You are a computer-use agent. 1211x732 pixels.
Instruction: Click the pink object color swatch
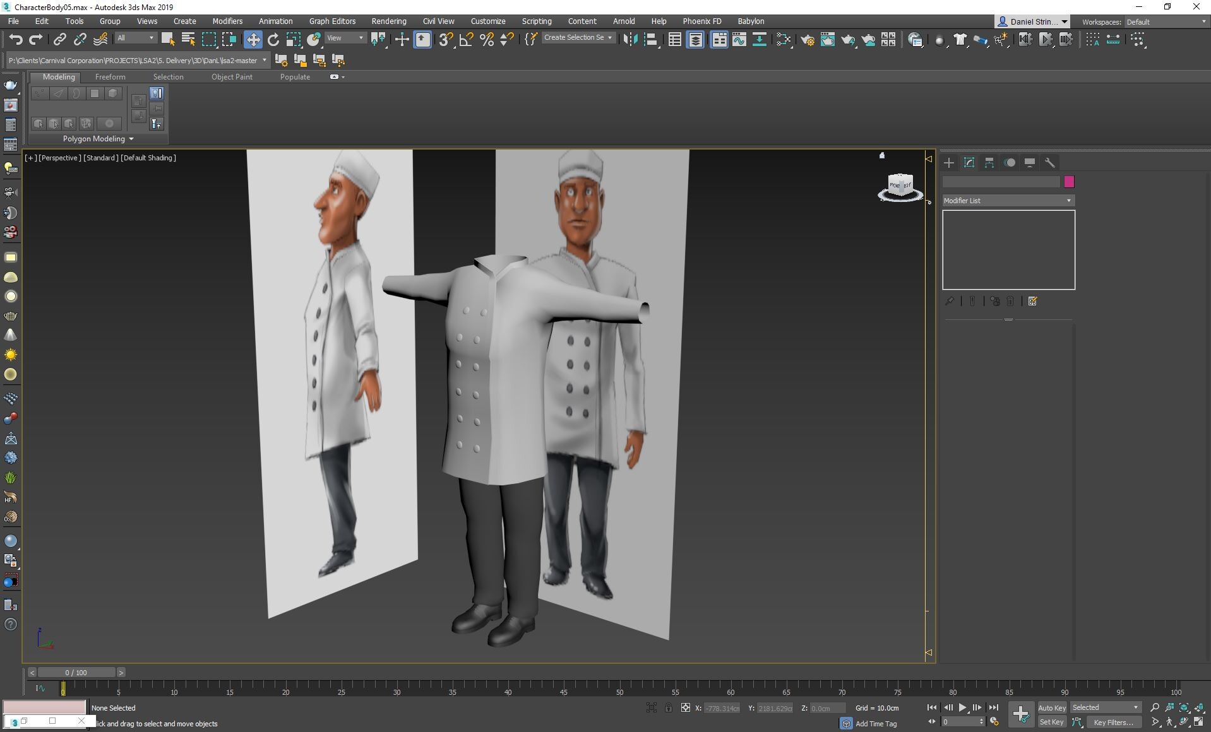(1069, 182)
